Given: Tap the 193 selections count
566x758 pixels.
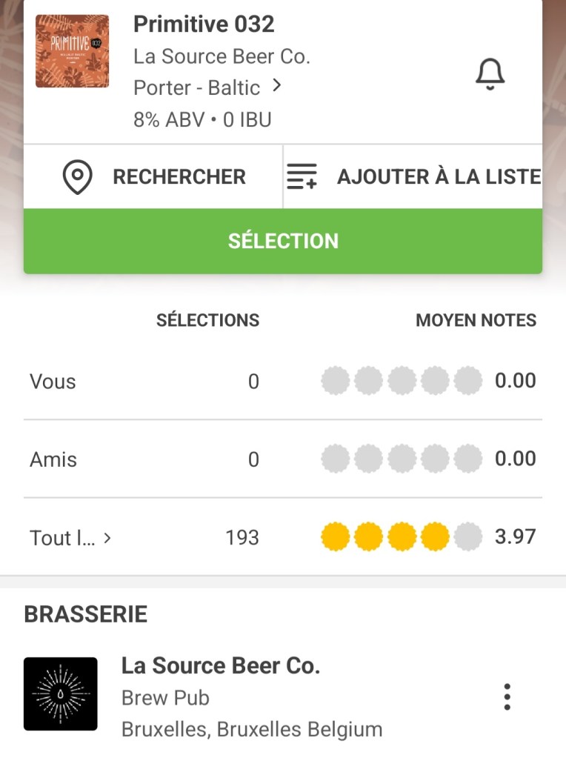Looking at the screenshot, I should coord(242,538).
